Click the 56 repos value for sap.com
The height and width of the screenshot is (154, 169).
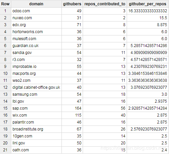pyautogui.click(x=105, y=108)
